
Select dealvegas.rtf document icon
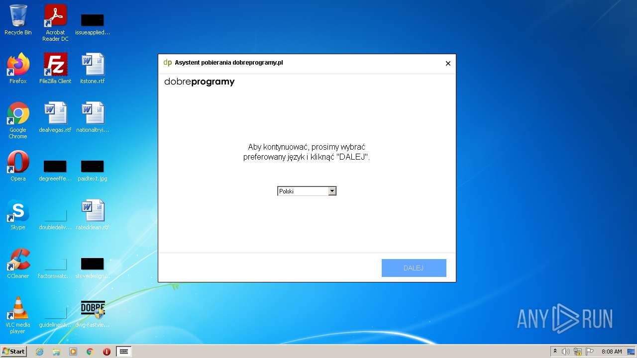point(55,117)
